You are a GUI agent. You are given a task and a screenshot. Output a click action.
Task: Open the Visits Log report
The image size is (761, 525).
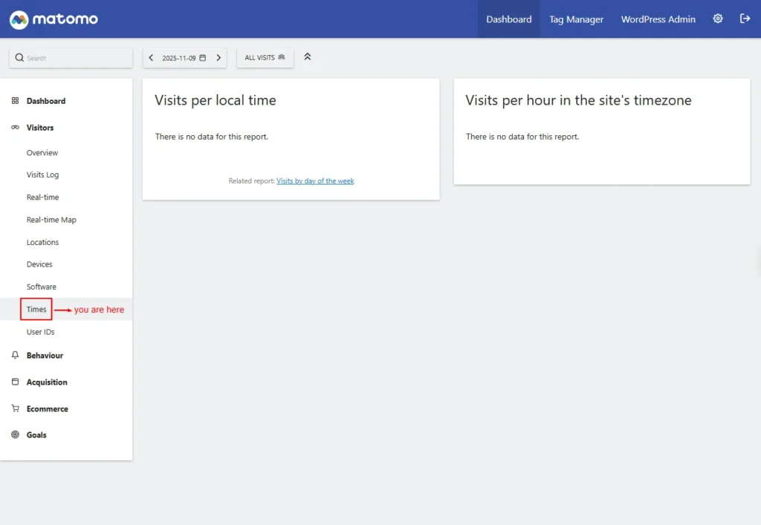tap(42, 175)
